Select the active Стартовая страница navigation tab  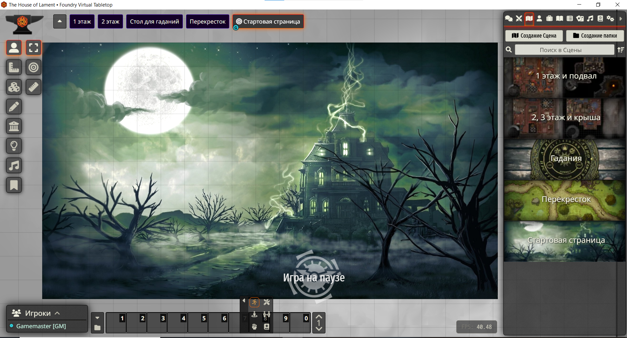(x=268, y=22)
